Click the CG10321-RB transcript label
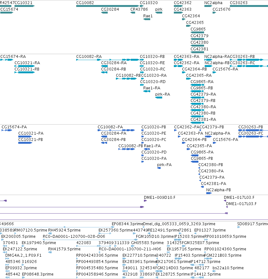The image size is (268, 279). click(x=27, y=69)
